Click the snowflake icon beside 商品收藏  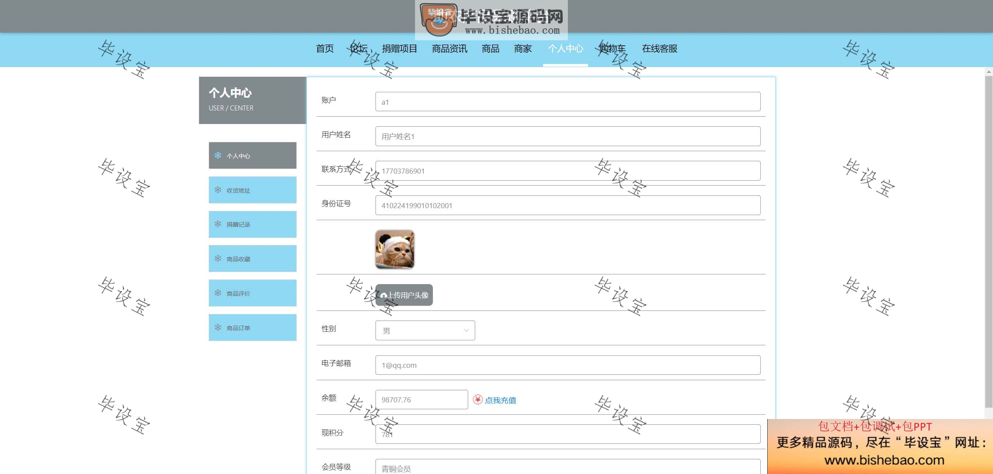[218, 259]
